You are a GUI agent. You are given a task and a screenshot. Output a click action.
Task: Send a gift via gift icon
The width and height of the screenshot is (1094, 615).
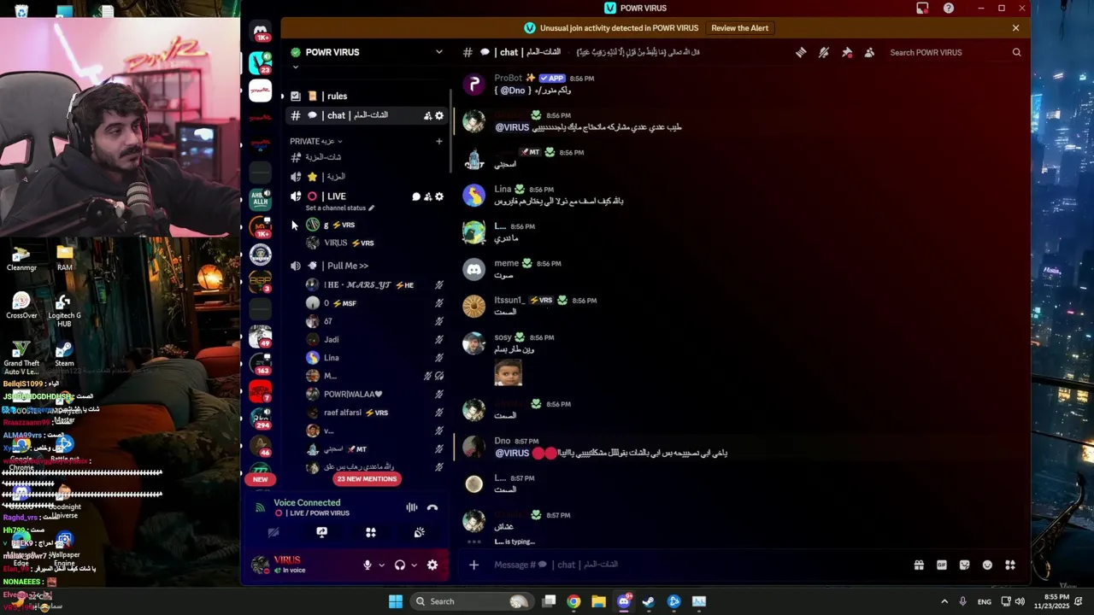click(x=919, y=565)
